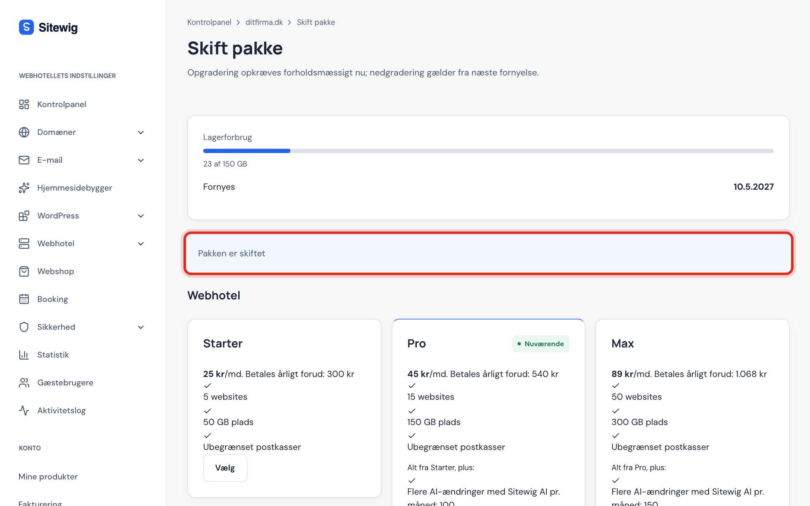Click 'Alt fra Starter, plus:' text
The image size is (810, 506).
pyautogui.click(x=441, y=468)
